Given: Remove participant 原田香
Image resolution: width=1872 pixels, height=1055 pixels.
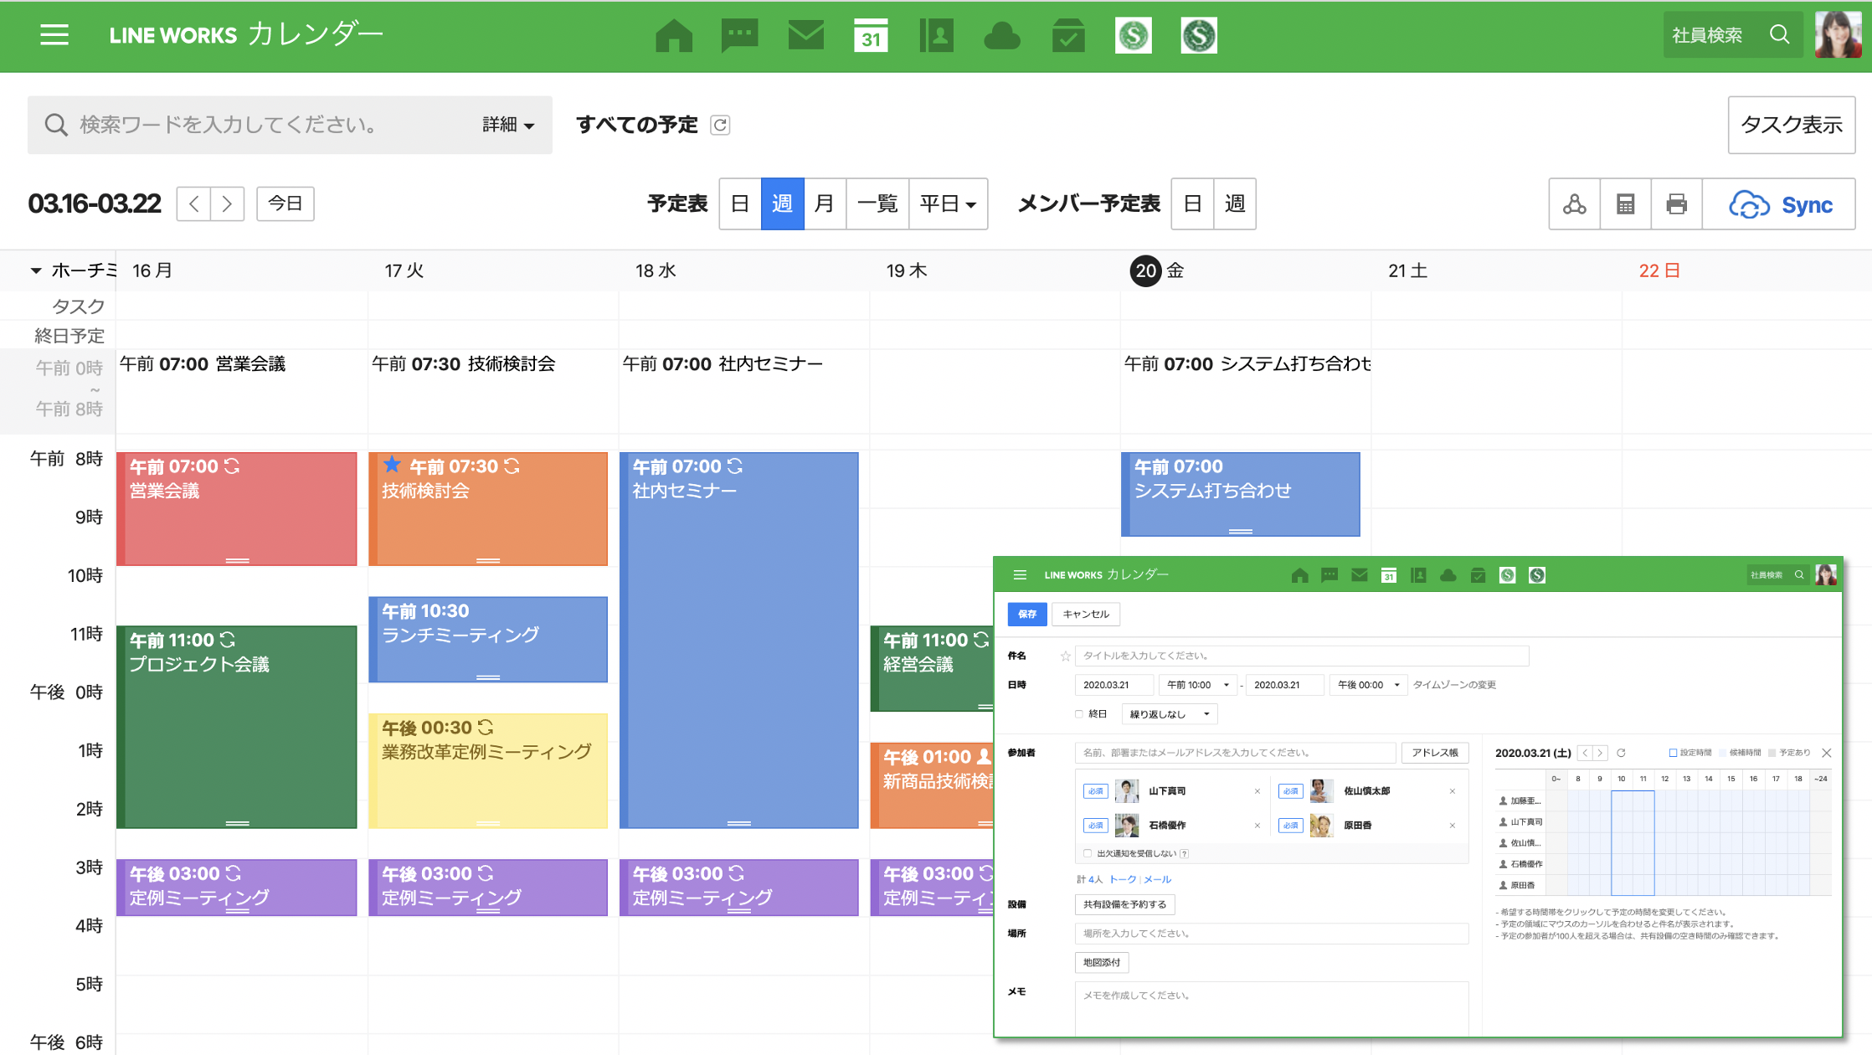Looking at the screenshot, I should 1452,826.
